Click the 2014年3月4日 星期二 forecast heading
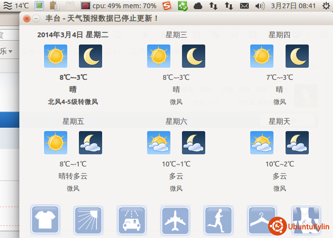 [x=73, y=34]
